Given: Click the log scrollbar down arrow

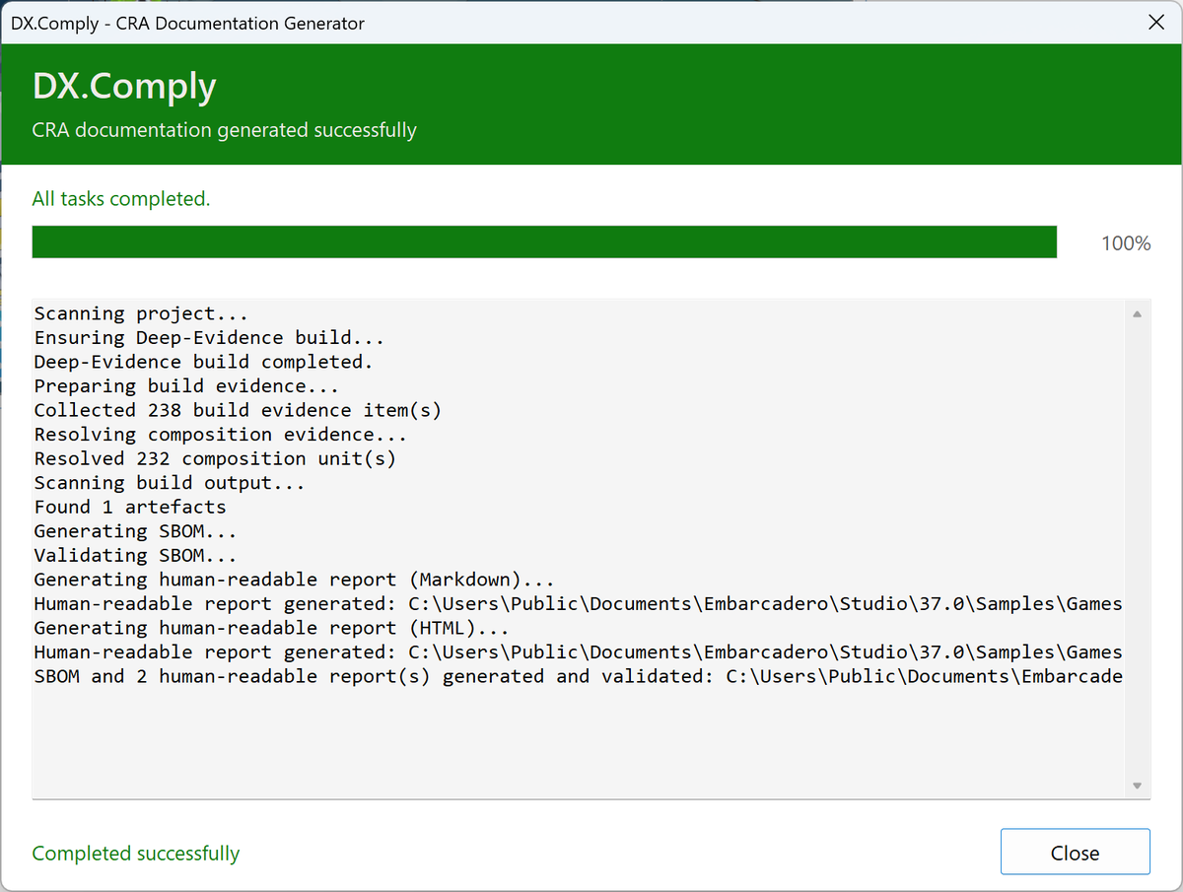Looking at the screenshot, I should (1137, 786).
